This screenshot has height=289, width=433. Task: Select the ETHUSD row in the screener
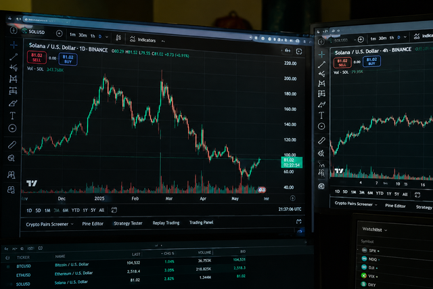coord(126,272)
